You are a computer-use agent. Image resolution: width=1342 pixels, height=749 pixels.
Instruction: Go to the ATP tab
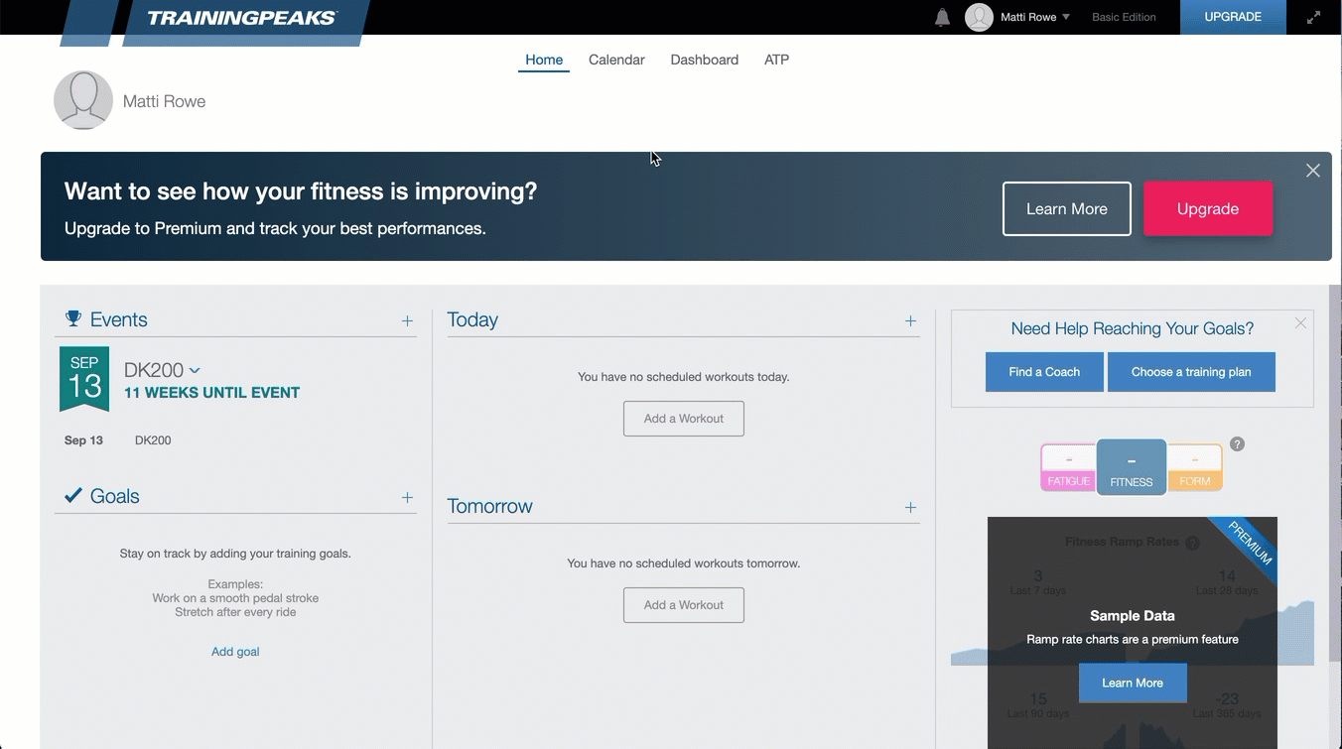[x=776, y=60]
